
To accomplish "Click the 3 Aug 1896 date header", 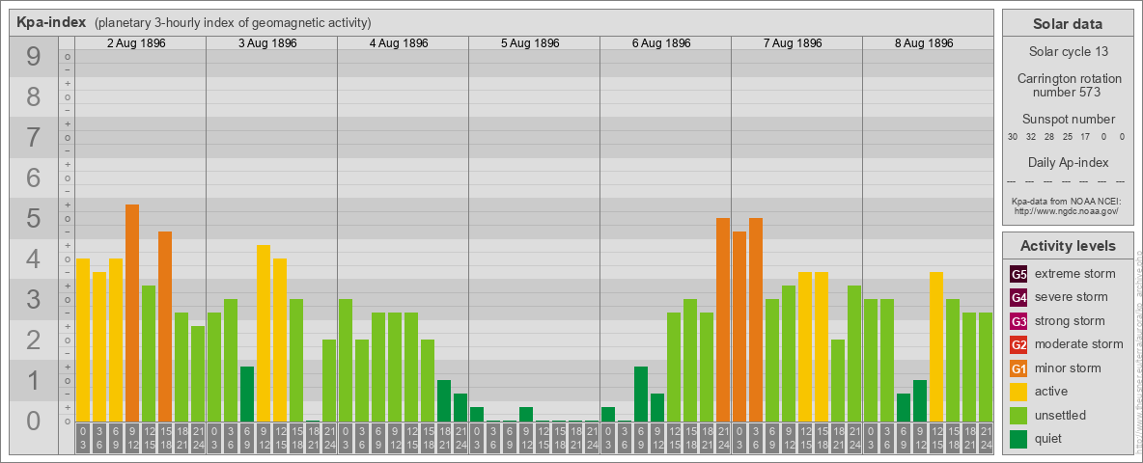I will coord(267,43).
